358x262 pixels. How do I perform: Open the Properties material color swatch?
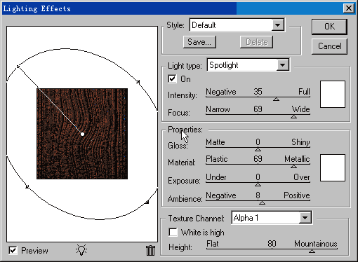point(333,167)
